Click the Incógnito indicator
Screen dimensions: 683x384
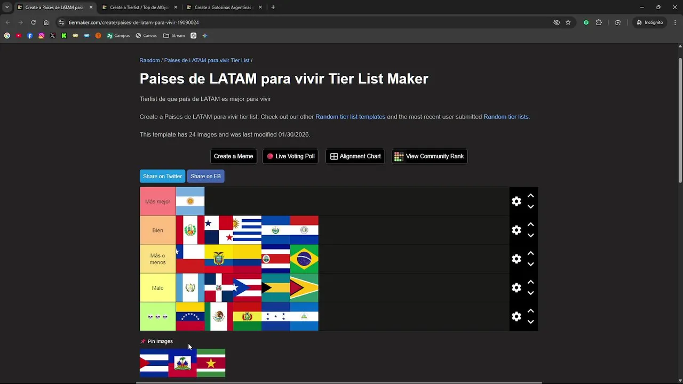[x=649, y=22]
